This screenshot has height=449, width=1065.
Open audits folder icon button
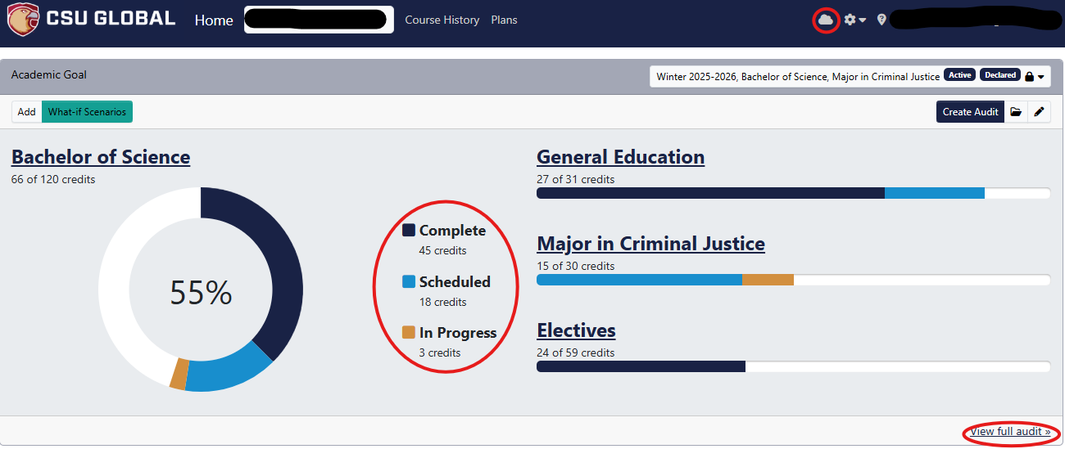(1016, 112)
